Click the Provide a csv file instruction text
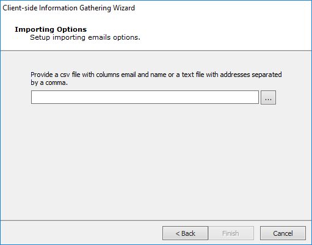The image size is (312, 245). click(156, 79)
